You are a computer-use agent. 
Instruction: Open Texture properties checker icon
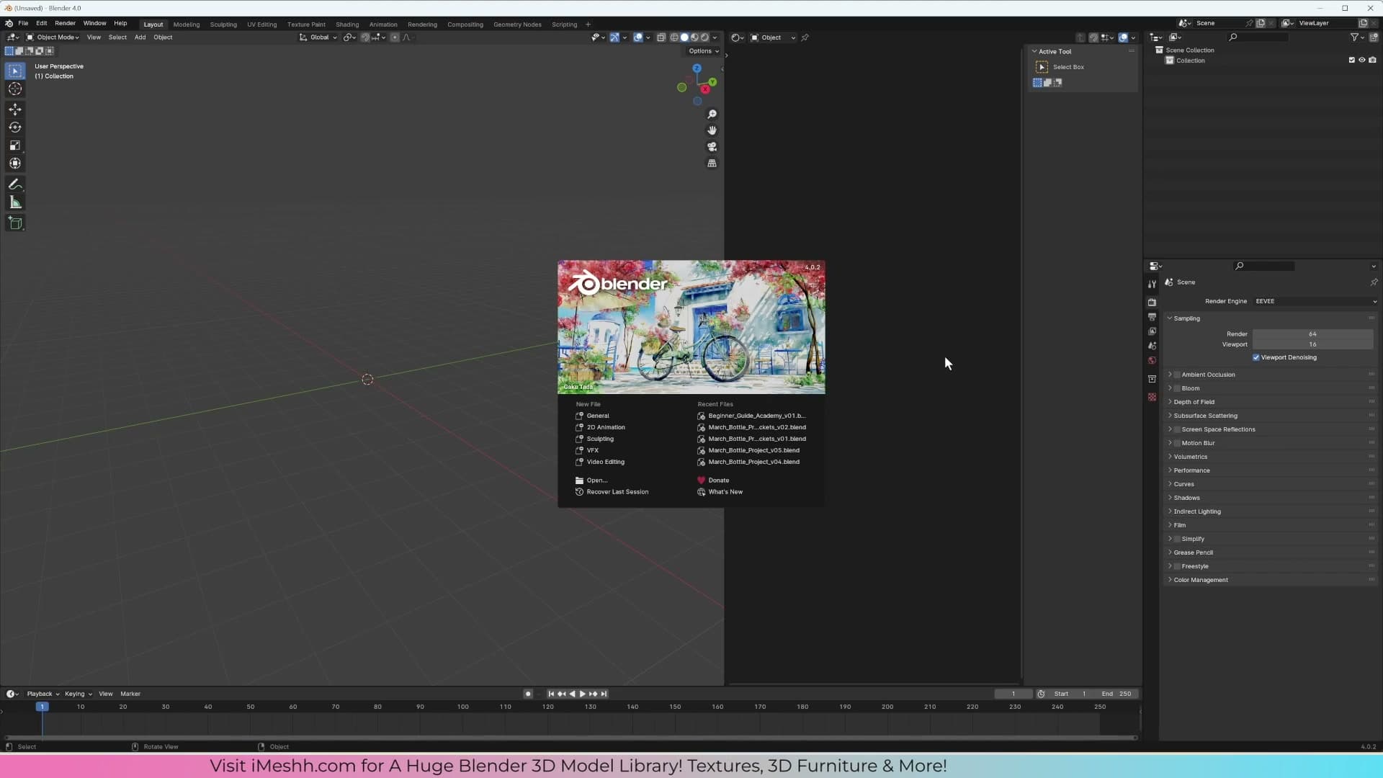tap(1152, 397)
